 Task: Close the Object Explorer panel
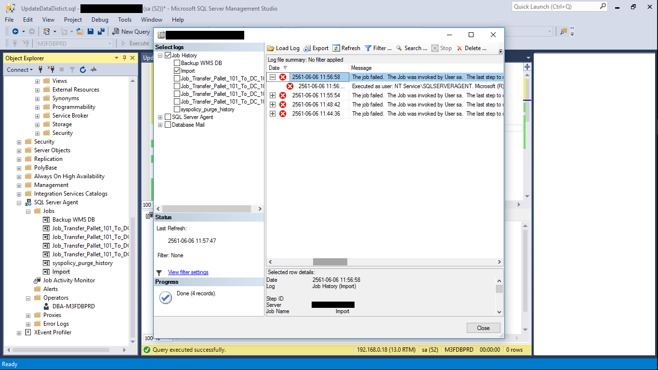click(x=132, y=58)
